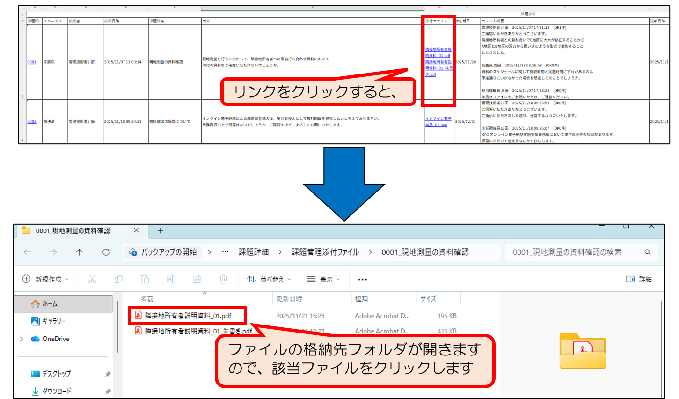Click the Copy icon in Explorer toolbar
679x399 pixels.
pos(118,279)
